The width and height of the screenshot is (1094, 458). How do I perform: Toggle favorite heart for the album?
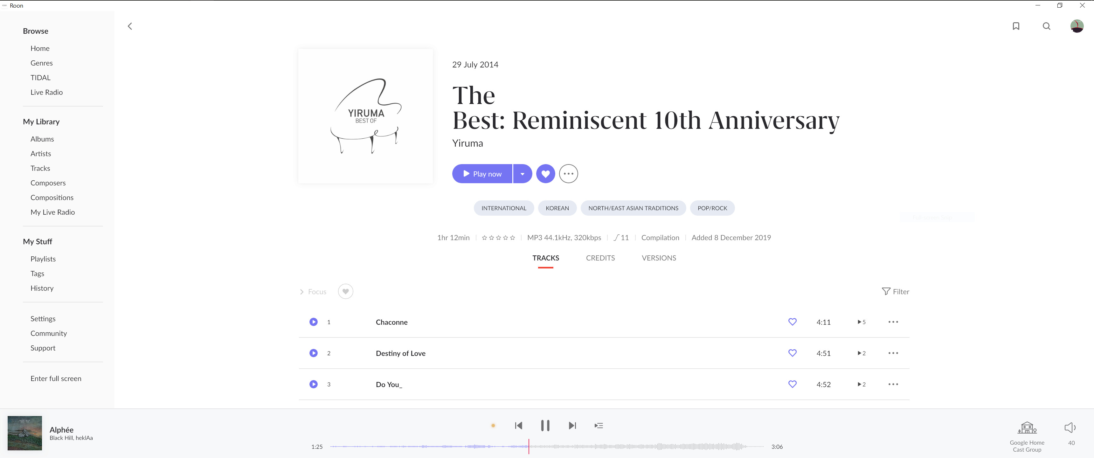[545, 174]
